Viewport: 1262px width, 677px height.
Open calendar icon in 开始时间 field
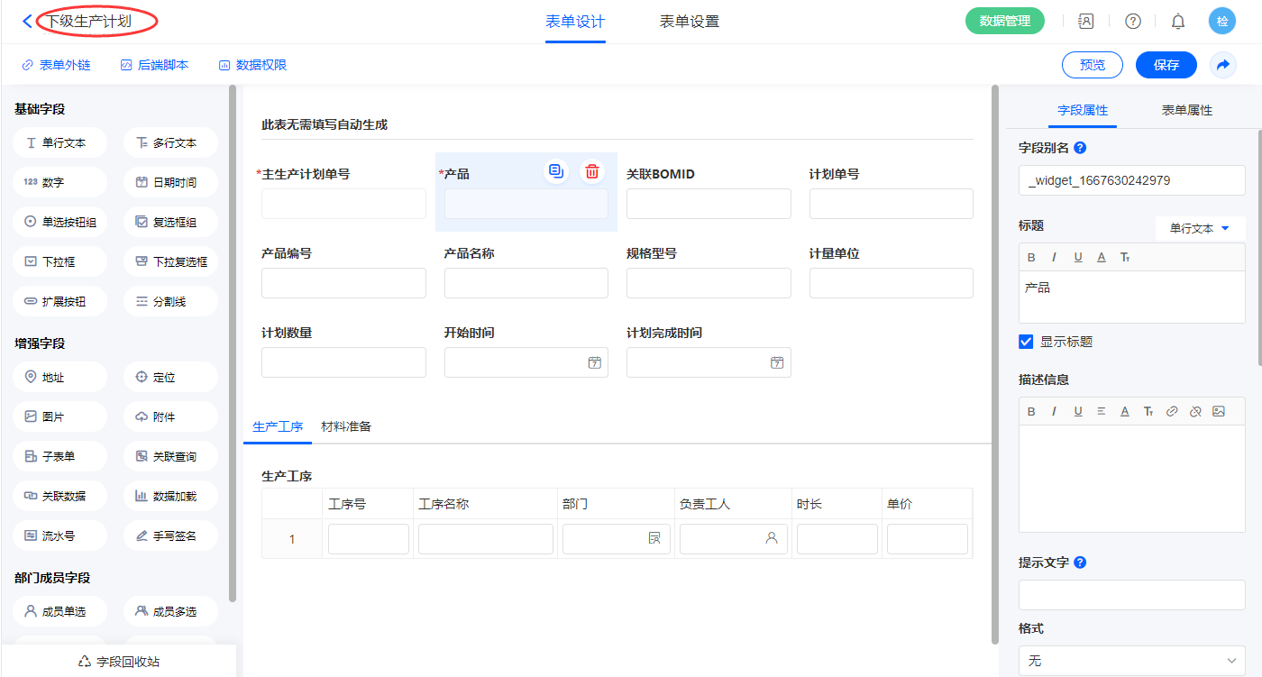(595, 362)
